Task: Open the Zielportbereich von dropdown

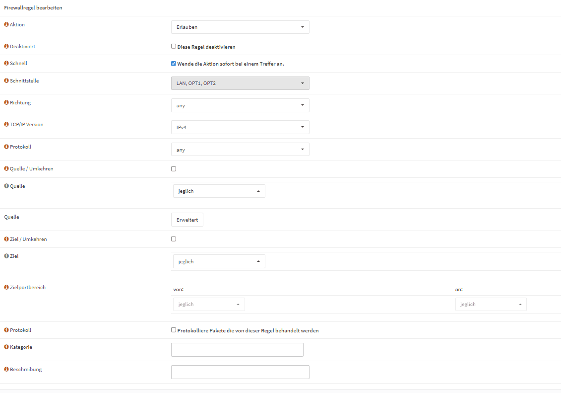Action: tap(209, 304)
